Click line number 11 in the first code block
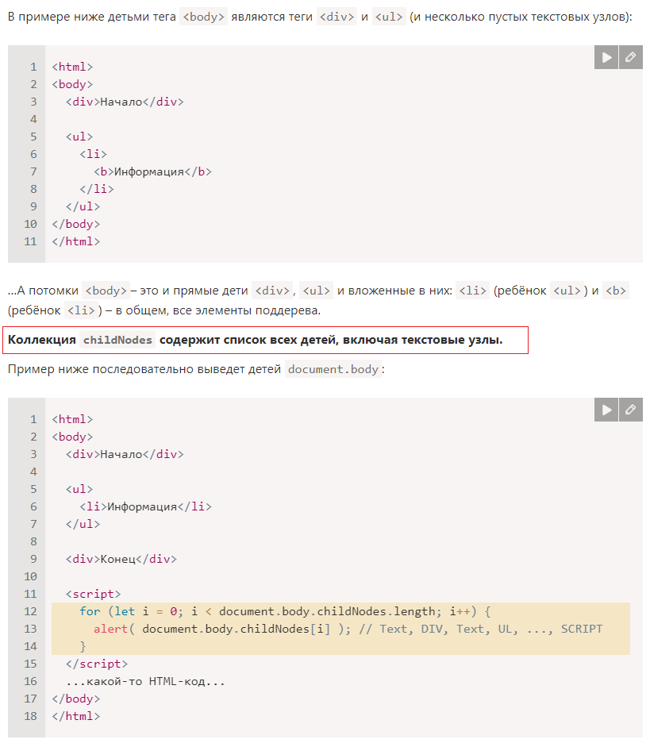 tap(30, 241)
